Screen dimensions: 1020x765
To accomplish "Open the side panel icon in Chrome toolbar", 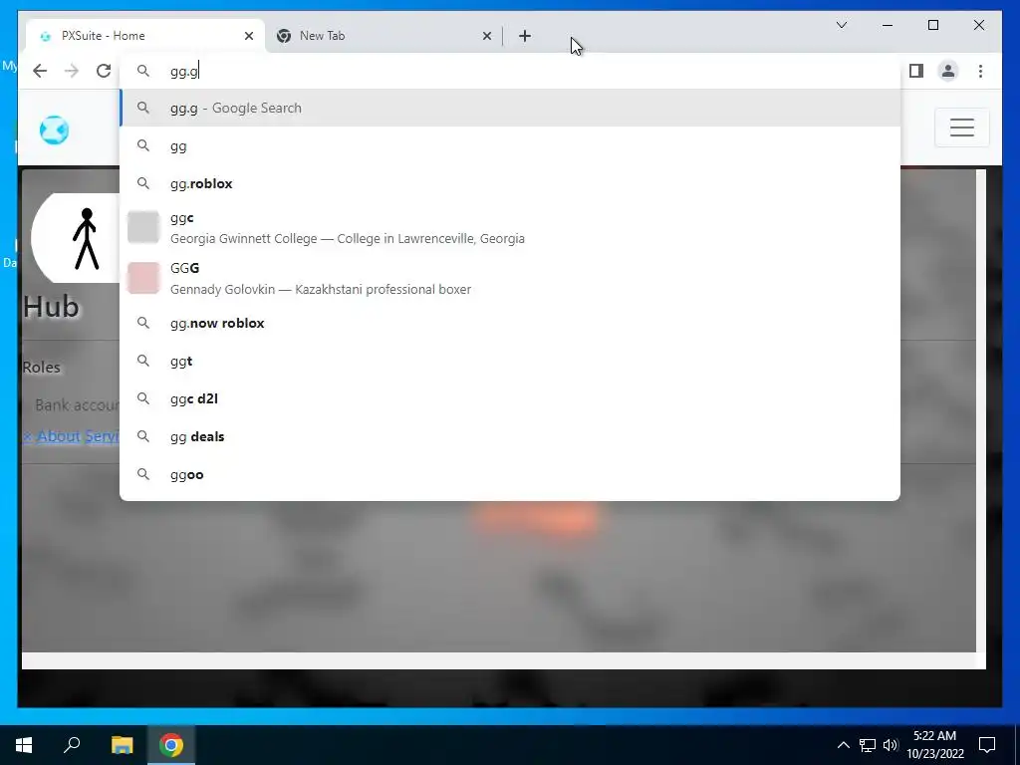I will tap(916, 71).
